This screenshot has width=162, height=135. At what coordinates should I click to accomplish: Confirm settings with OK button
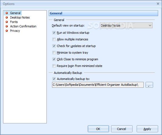click(98, 129)
